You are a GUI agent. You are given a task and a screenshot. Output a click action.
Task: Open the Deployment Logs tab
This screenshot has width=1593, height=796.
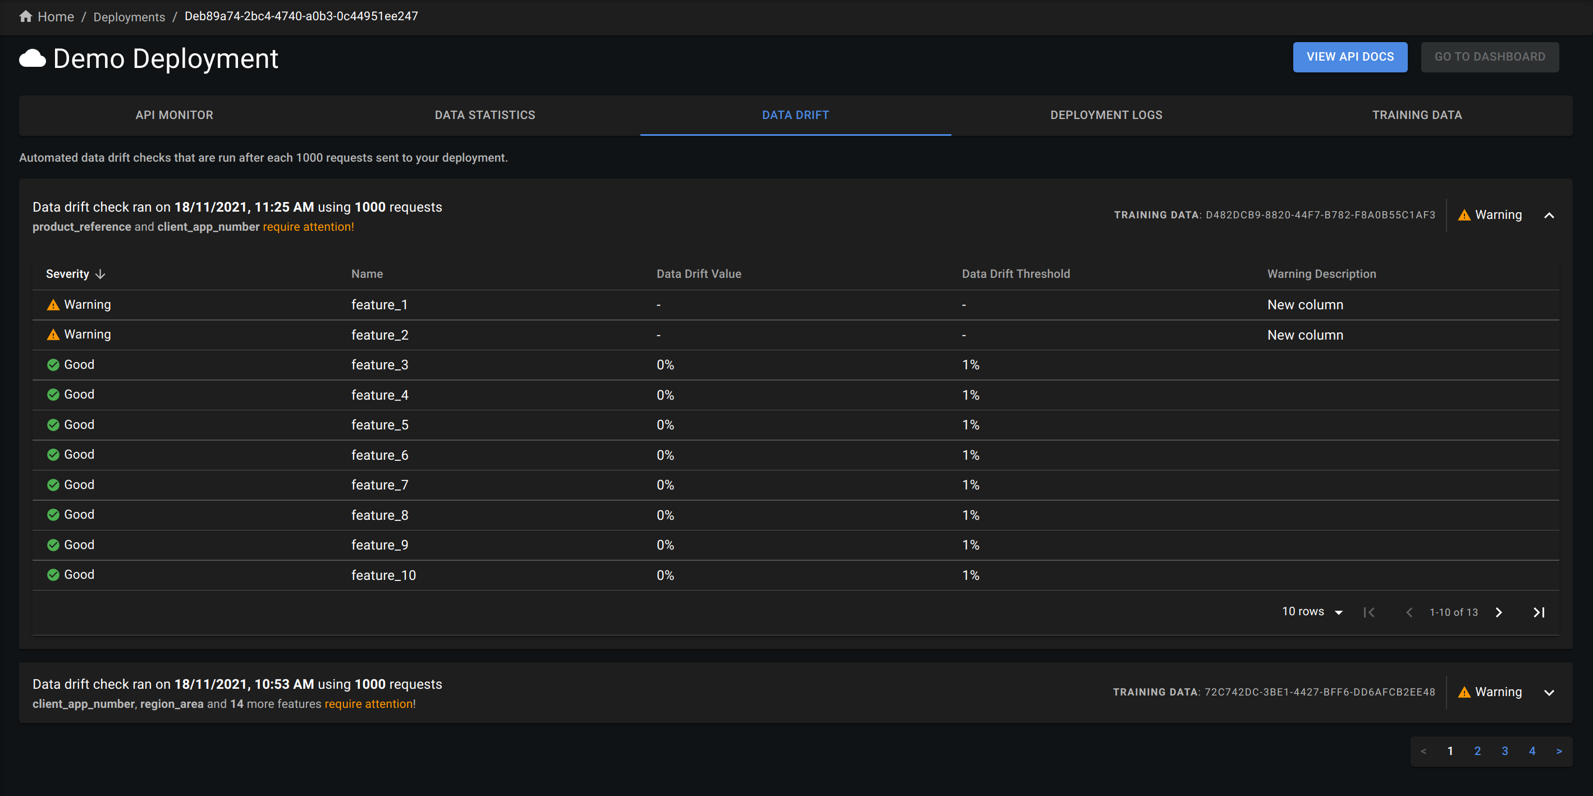(x=1106, y=115)
